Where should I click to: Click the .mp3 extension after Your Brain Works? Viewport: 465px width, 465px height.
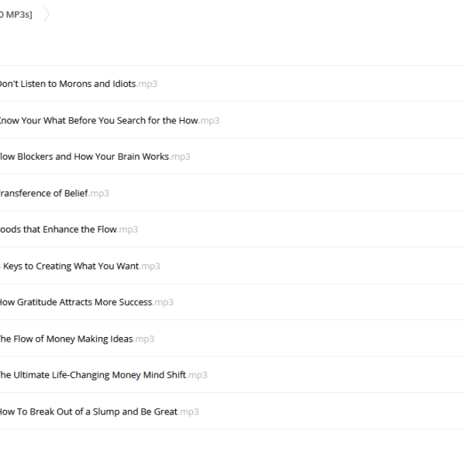point(180,157)
